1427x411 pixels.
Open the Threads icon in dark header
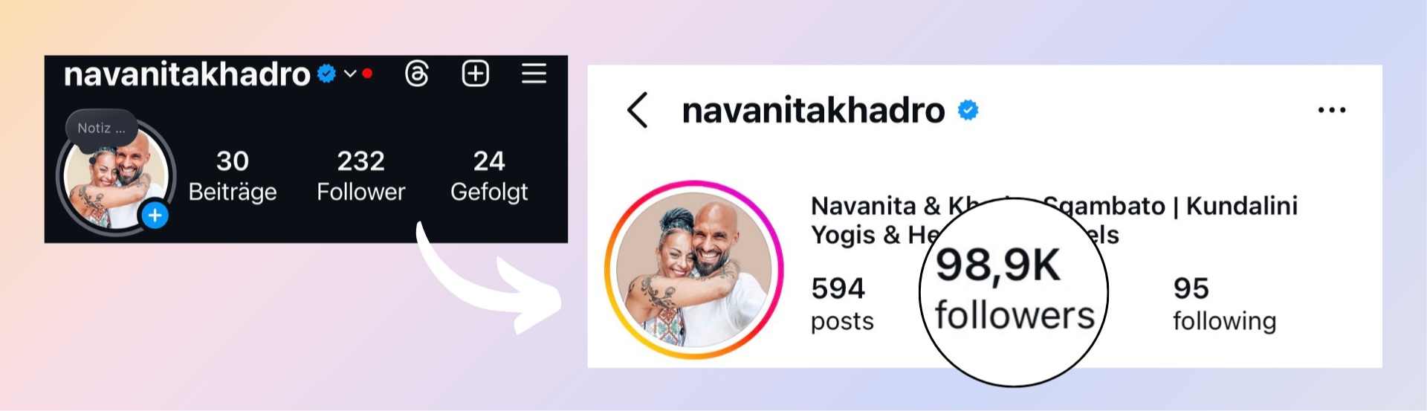tap(417, 74)
